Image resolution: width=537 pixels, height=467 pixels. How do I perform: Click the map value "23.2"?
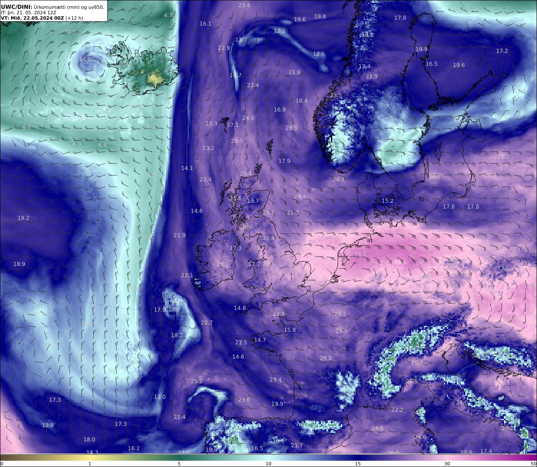(x=209, y=148)
